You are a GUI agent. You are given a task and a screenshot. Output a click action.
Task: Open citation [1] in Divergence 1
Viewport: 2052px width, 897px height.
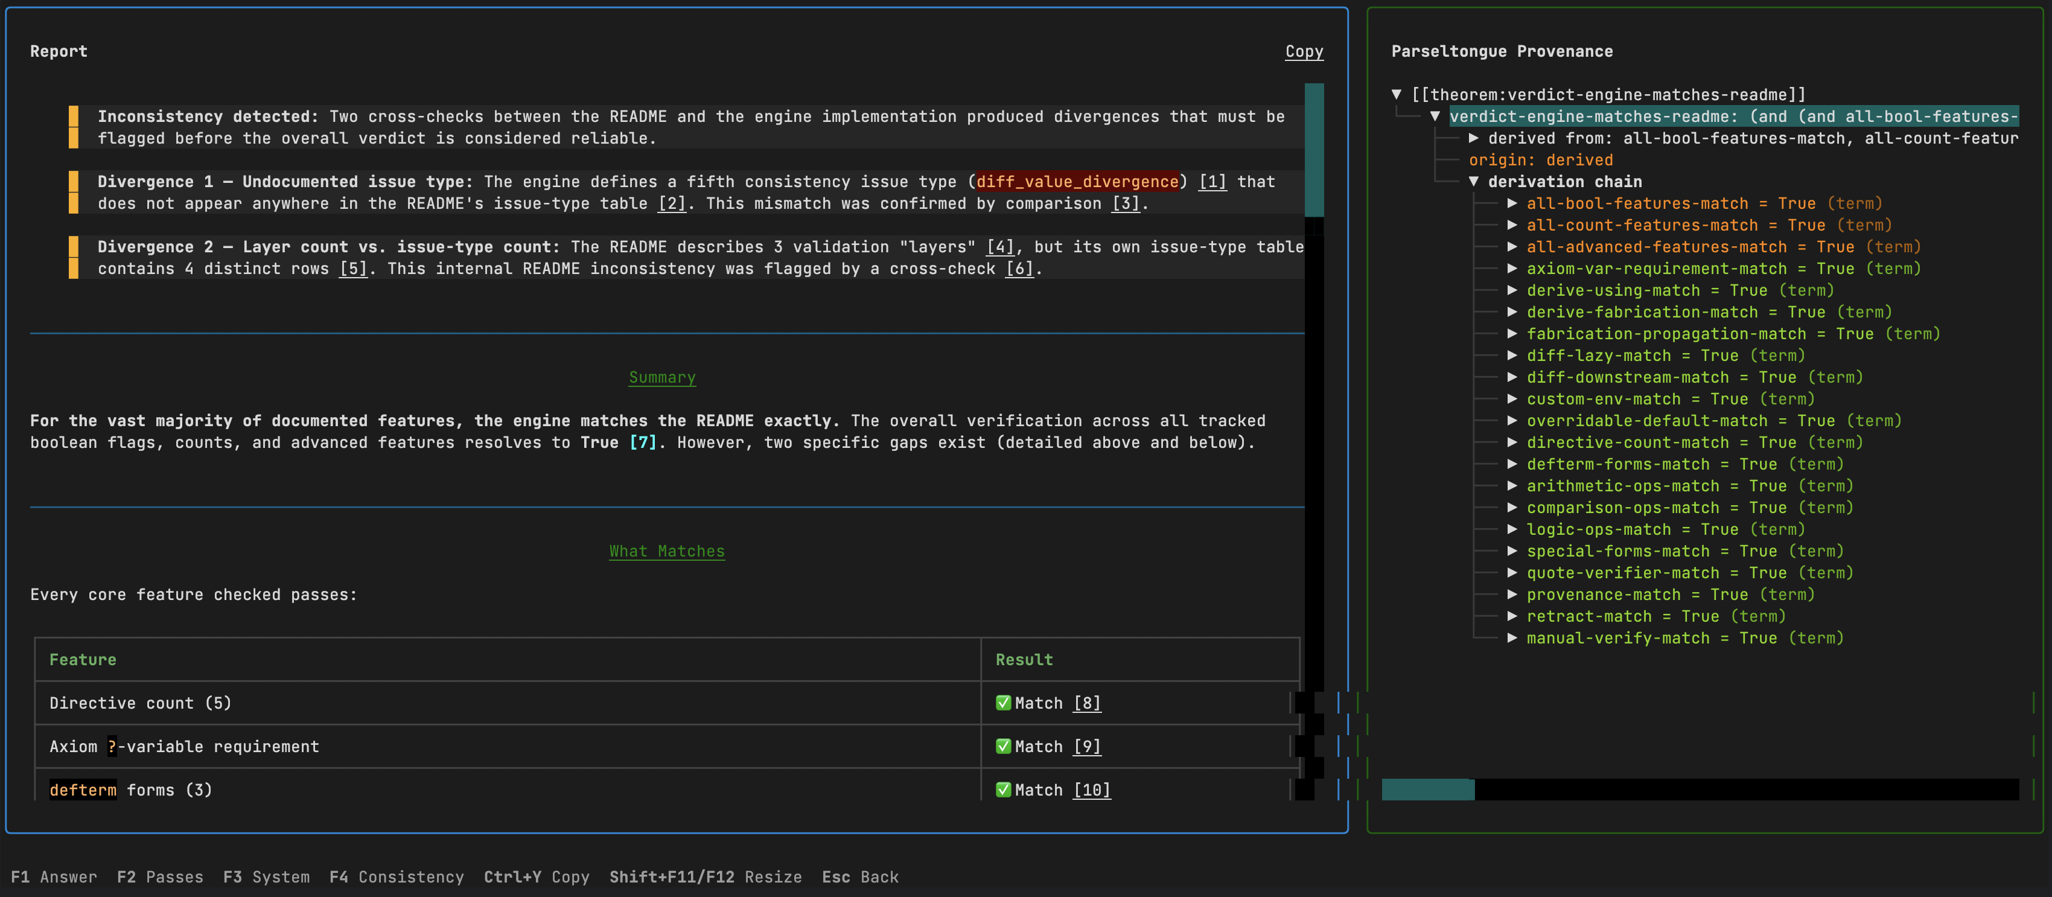[x=1212, y=182]
